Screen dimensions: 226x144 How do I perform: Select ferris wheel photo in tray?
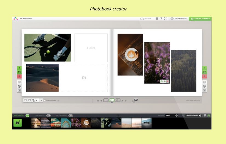click(66, 123)
